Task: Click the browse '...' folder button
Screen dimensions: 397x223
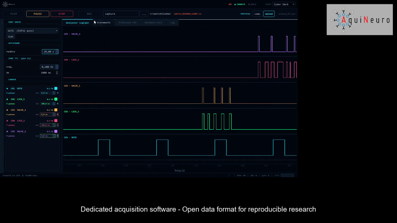Action: (144, 14)
